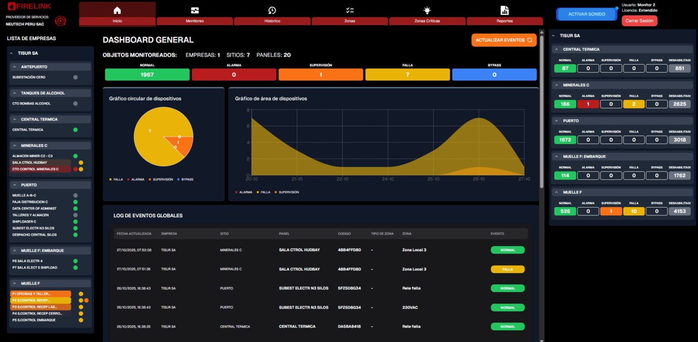Collapse the MINERALES C group in sidebar

click(15, 146)
